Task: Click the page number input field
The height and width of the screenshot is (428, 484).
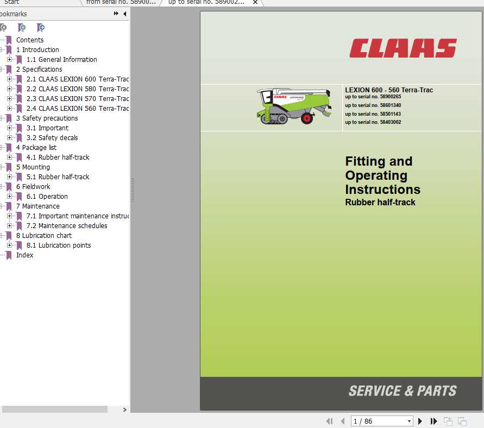Action: (x=375, y=421)
